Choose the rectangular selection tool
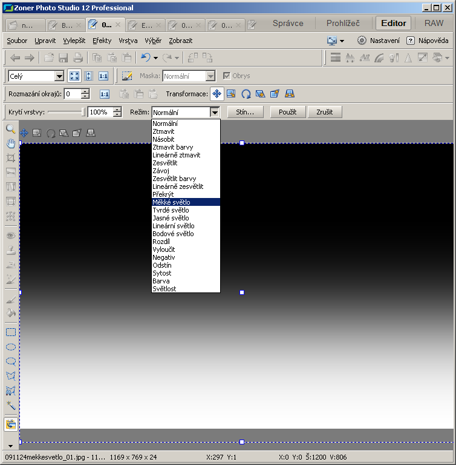 coord(10,332)
